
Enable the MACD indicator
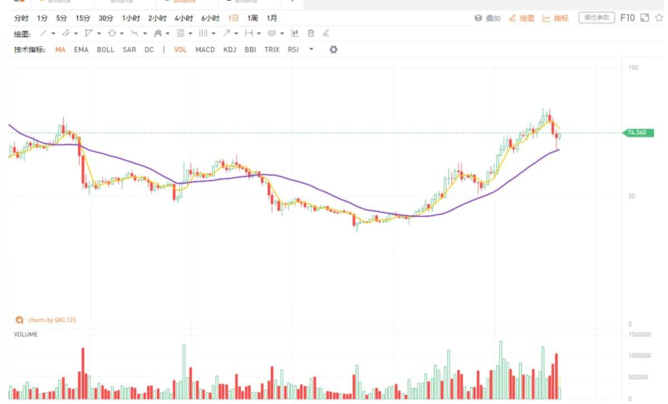(205, 50)
